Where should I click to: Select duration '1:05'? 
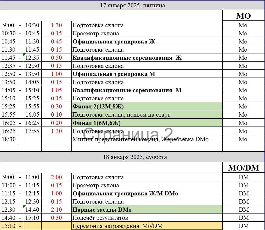point(57,90)
